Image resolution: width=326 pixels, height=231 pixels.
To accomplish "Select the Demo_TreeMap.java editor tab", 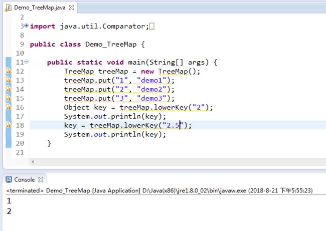I will tap(40, 8).
